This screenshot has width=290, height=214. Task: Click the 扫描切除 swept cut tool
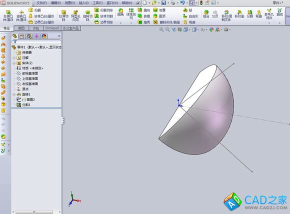[103, 10]
